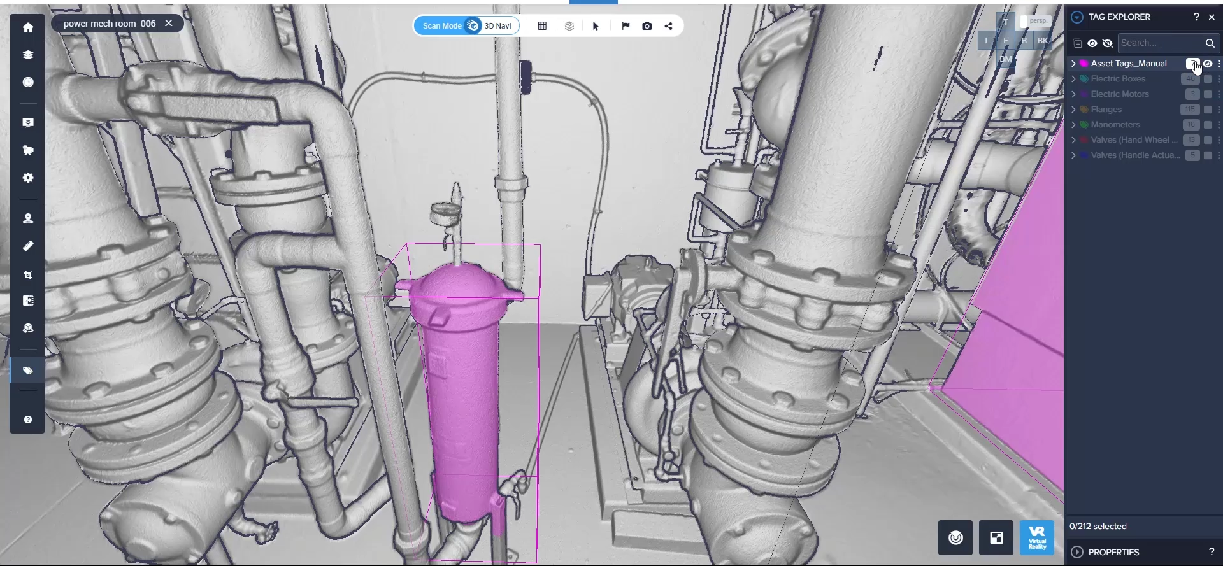Select the ruler measurement tool

(x=28, y=246)
